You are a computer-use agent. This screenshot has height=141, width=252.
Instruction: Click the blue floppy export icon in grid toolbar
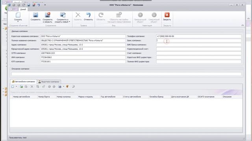coord(60,87)
